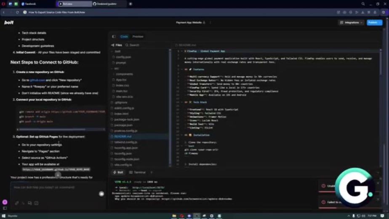389x219 pixels.
Task: Click the Payment App Website project title
Action: (189, 23)
